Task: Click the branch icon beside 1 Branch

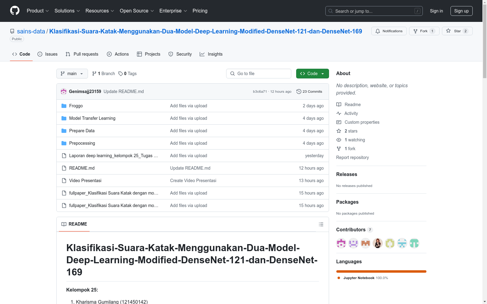Action: pos(94,74)
